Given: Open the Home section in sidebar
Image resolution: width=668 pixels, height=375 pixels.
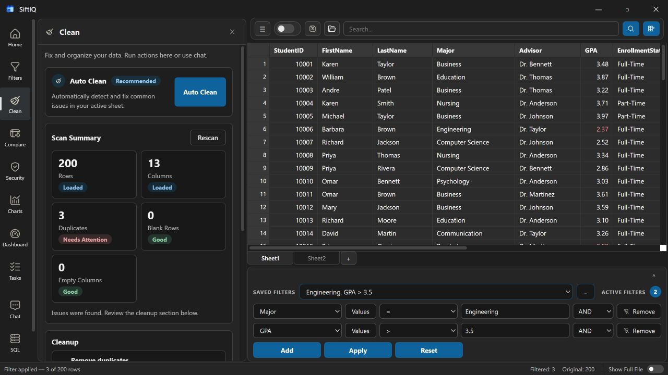Looking at the screenshot, I should tap(15, 37).
